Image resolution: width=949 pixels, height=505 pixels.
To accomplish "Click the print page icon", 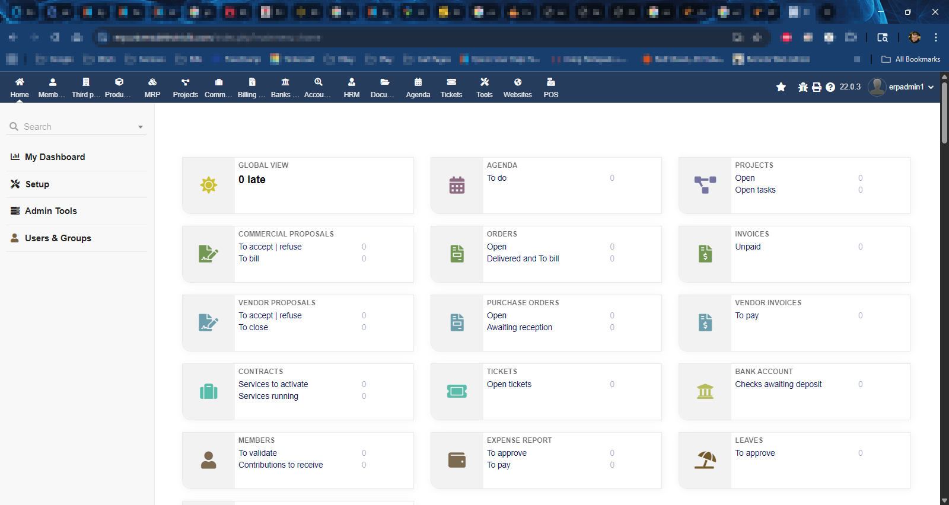I will pyautogui.click(x=817, y=87).
